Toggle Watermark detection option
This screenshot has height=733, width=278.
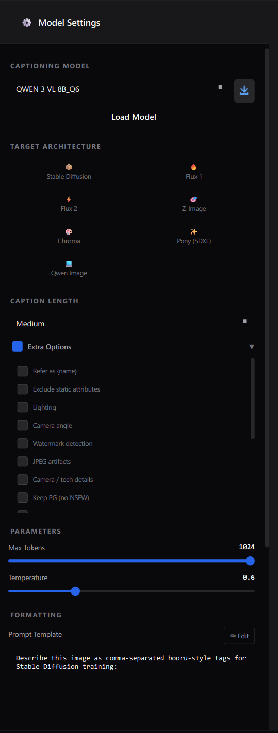tap(23, 443)
